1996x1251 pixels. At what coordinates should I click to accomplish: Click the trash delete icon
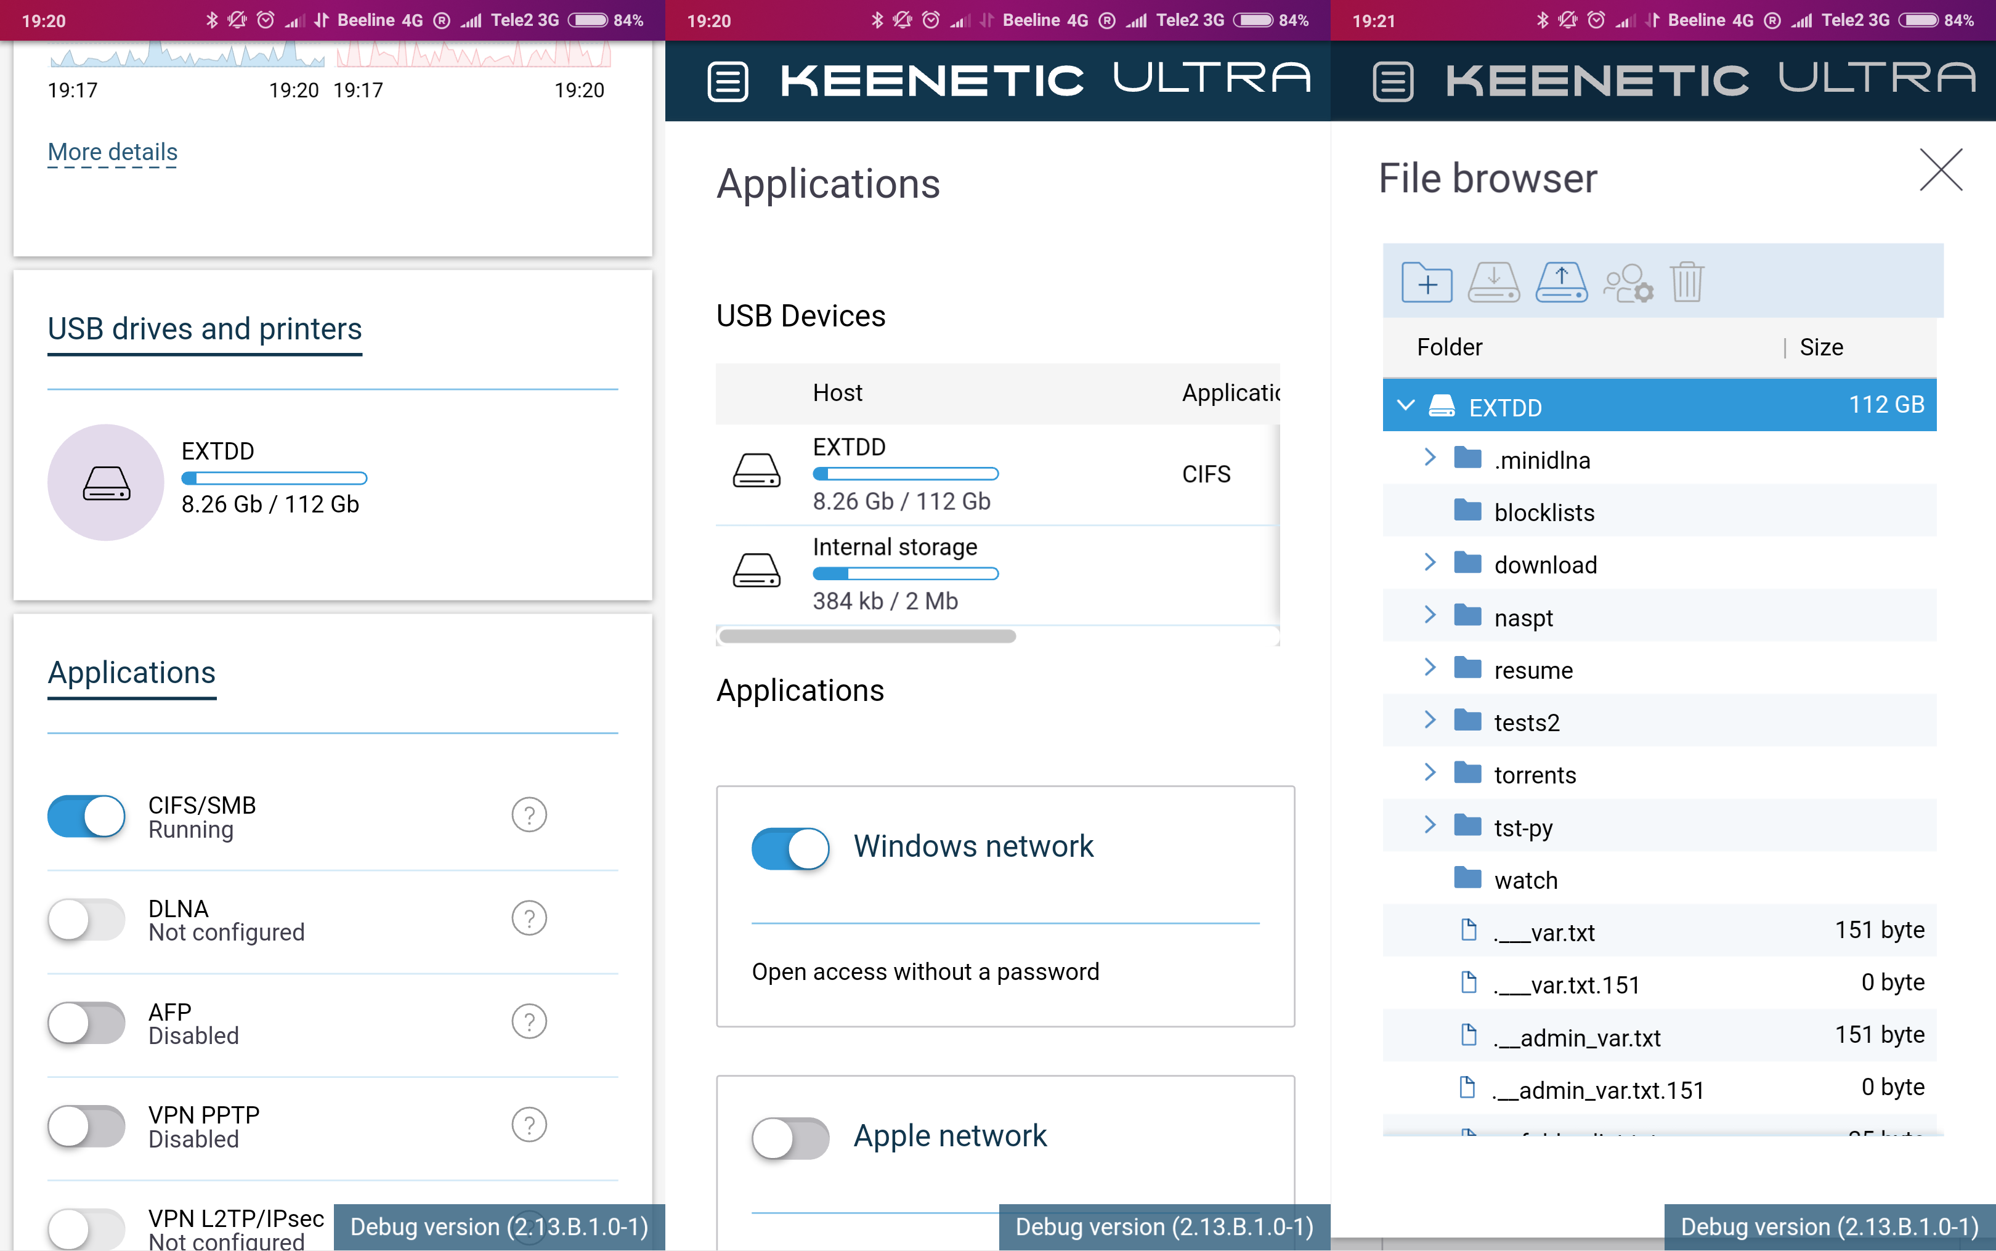coord(1687,283)
